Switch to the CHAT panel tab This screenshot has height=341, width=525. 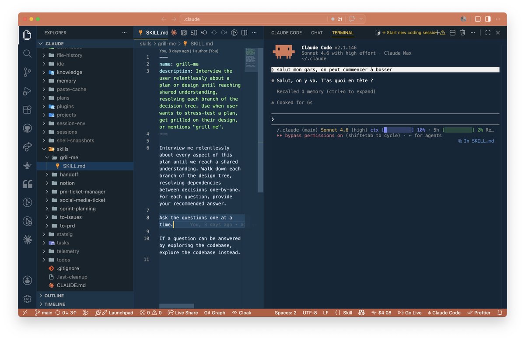(x=317, y=33)
